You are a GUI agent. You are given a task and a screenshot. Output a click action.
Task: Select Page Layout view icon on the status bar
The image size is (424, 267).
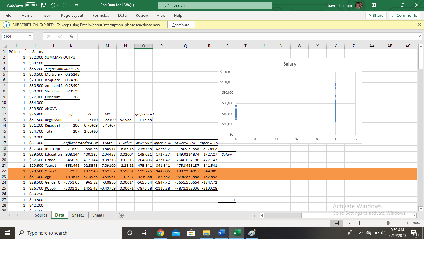coord(349,223)
